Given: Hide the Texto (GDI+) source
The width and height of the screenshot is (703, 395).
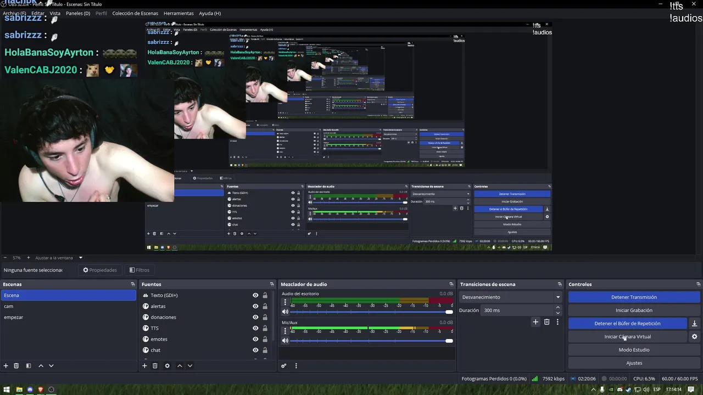Looking at the screenshot, I should coord(255,295).
